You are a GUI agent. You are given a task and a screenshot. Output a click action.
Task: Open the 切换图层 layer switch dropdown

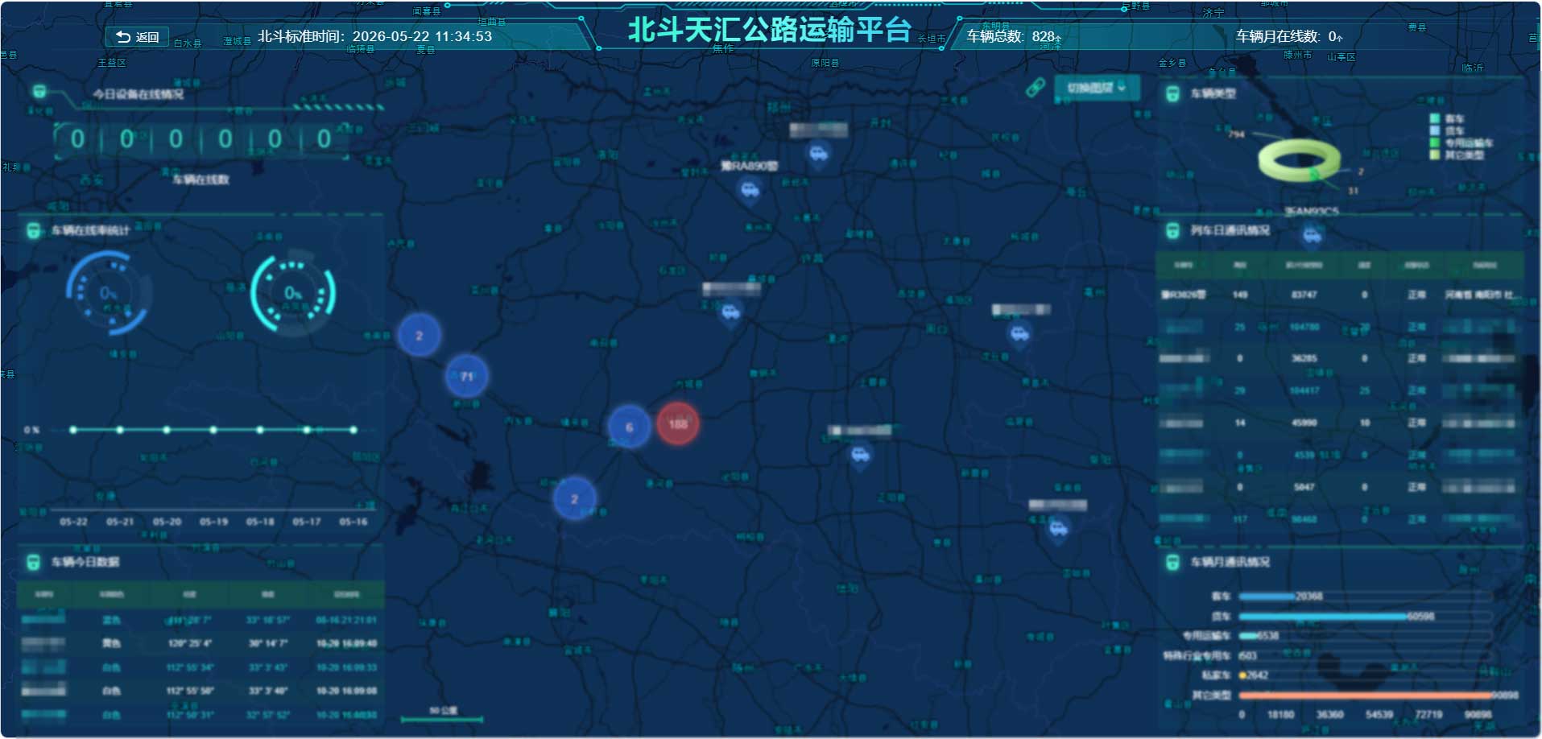coord(1097,88)
